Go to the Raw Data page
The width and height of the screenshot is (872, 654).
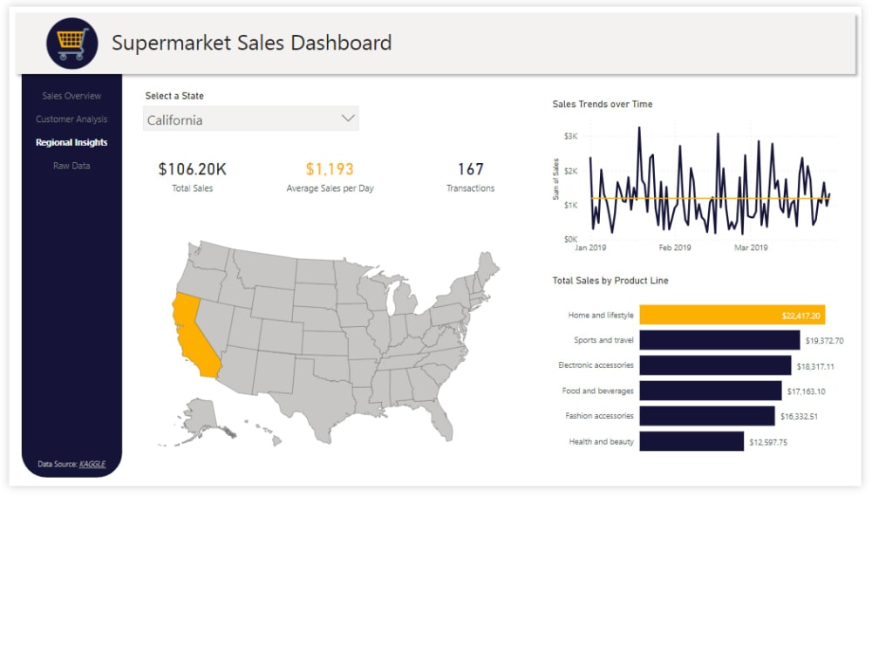point(71,166)
